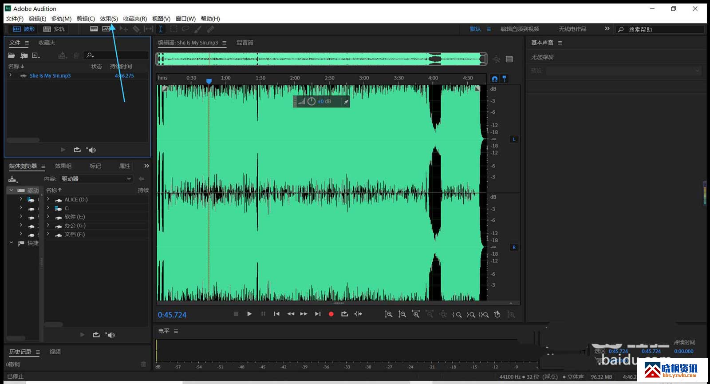This screenshot has height=384, width=710.
Task: Expand She Is My Sin.mp3 entry
Action: tap(10, 75)
